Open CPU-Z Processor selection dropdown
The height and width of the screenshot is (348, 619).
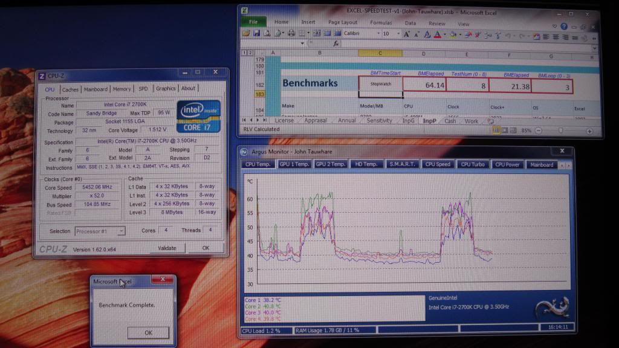tap(122, 231)
